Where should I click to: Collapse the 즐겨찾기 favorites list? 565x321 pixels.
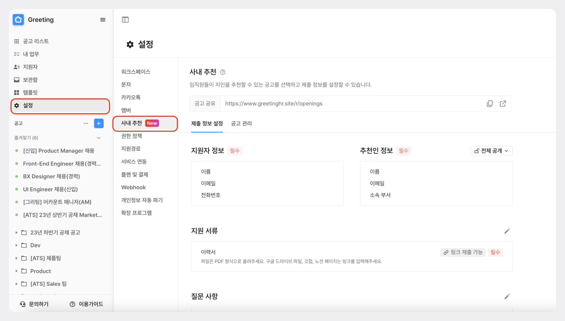(x=99, y=138)
